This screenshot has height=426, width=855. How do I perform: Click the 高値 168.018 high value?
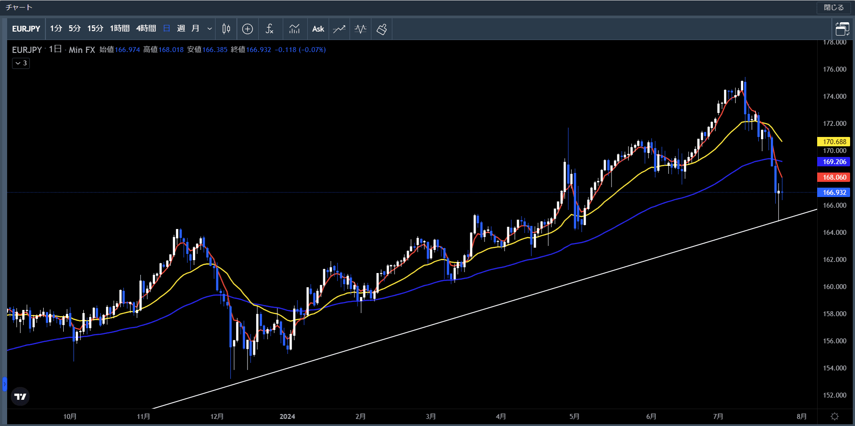click(163, 50)
